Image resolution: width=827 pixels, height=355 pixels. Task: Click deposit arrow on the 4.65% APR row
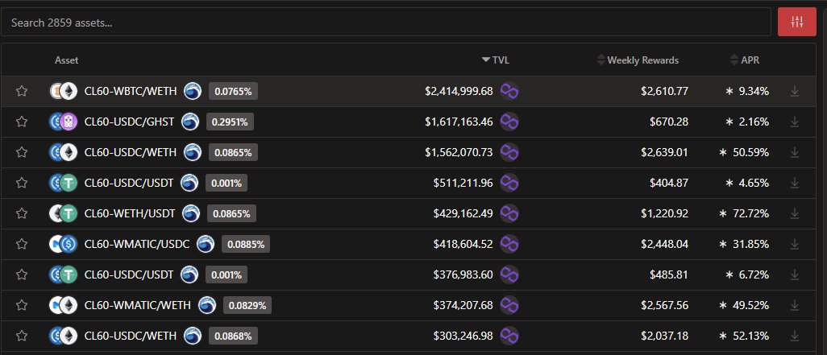click(795, 184)
